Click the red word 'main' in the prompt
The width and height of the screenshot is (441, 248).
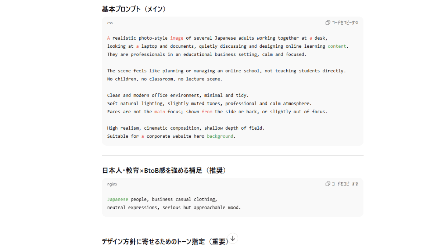(159, 112)
